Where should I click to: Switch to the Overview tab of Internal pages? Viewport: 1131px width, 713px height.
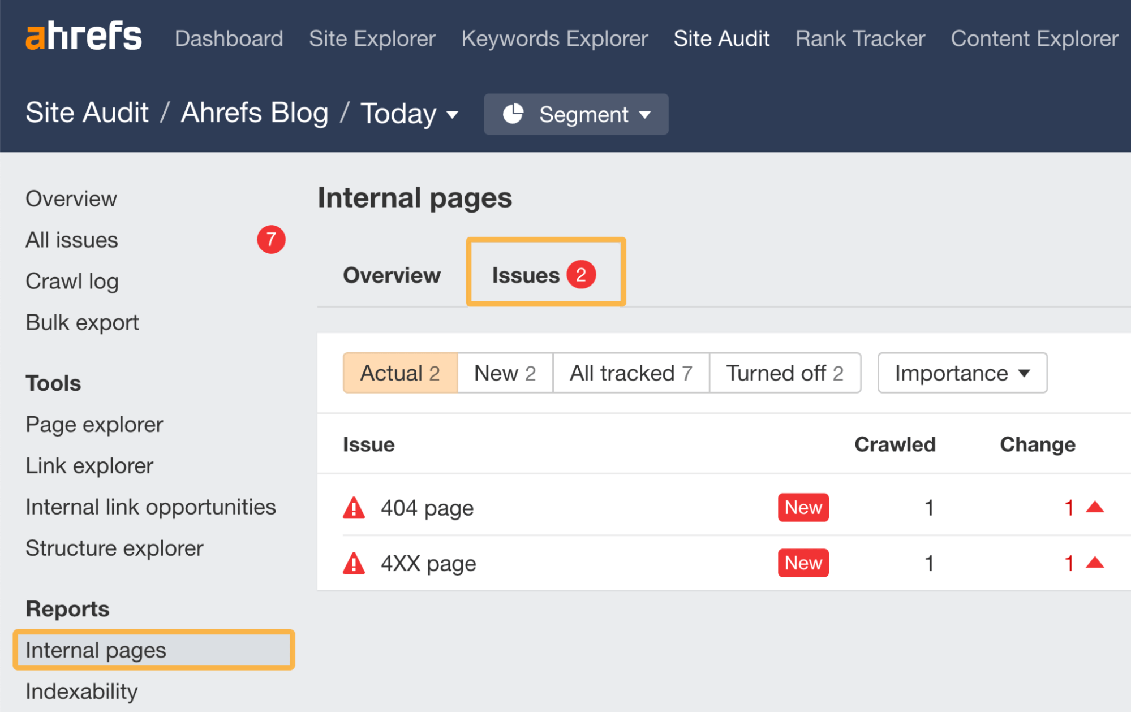391,275
